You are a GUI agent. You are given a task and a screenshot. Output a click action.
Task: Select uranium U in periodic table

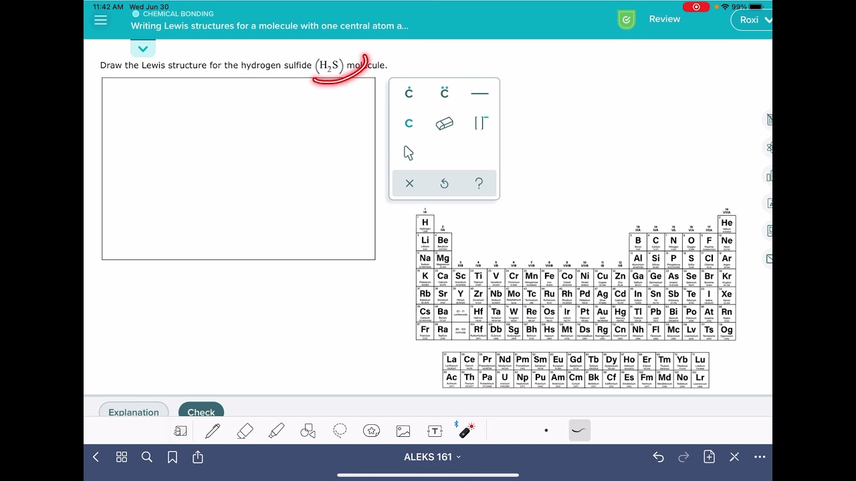505,379
